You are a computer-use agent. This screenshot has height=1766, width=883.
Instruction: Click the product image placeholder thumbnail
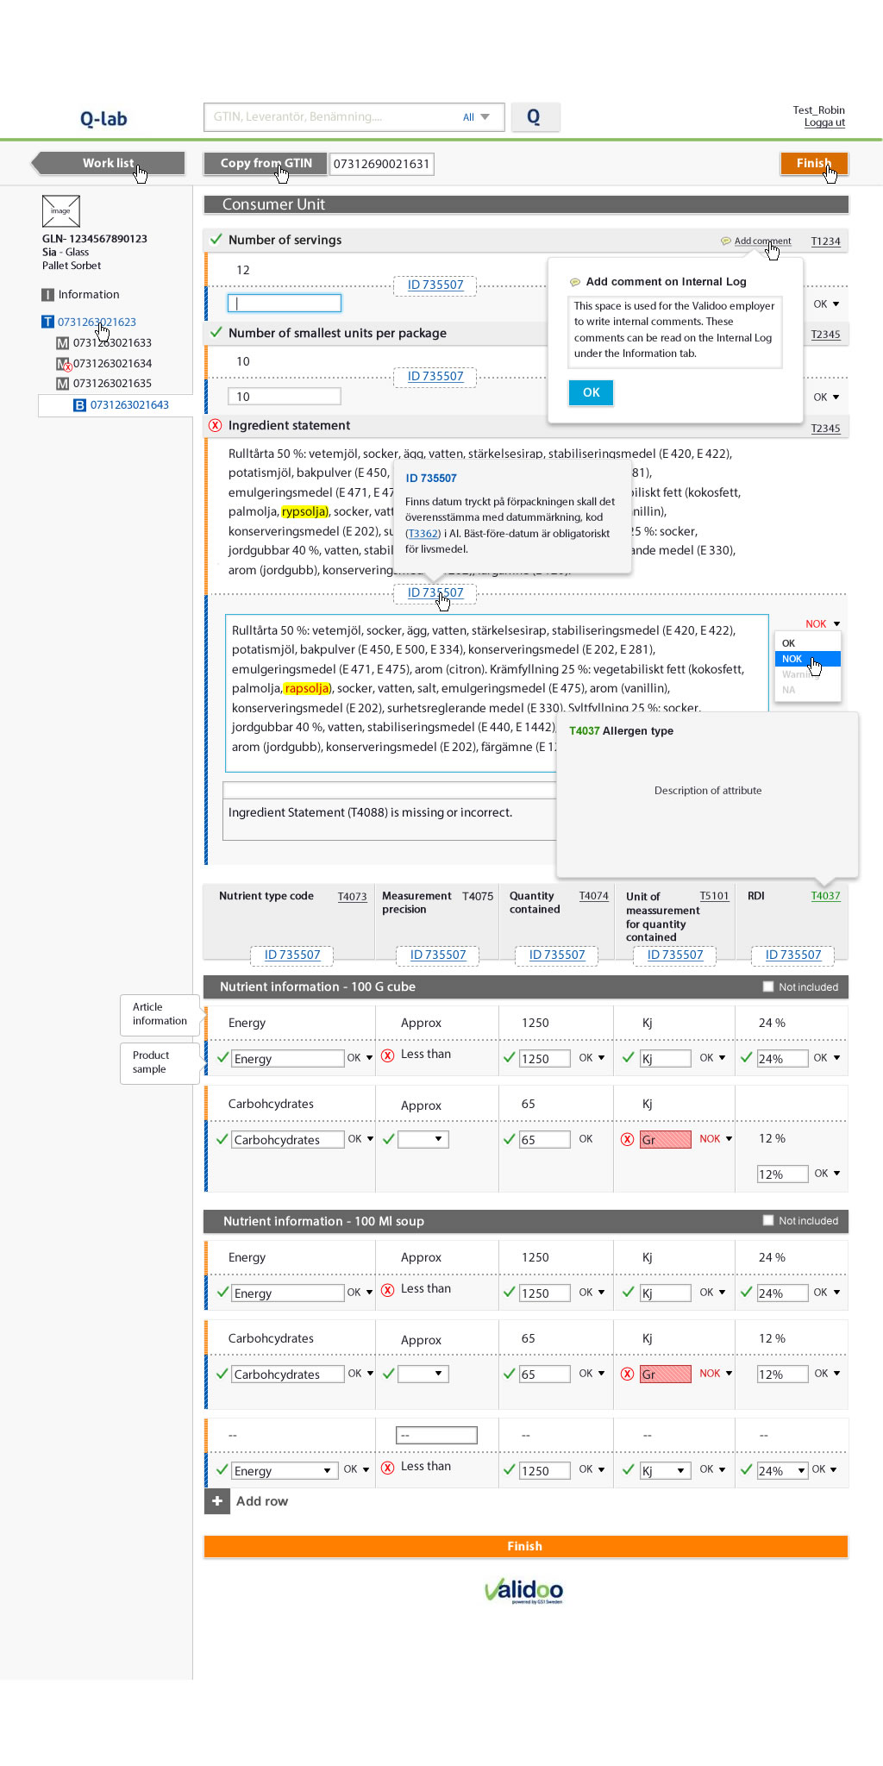coord(60,211)
